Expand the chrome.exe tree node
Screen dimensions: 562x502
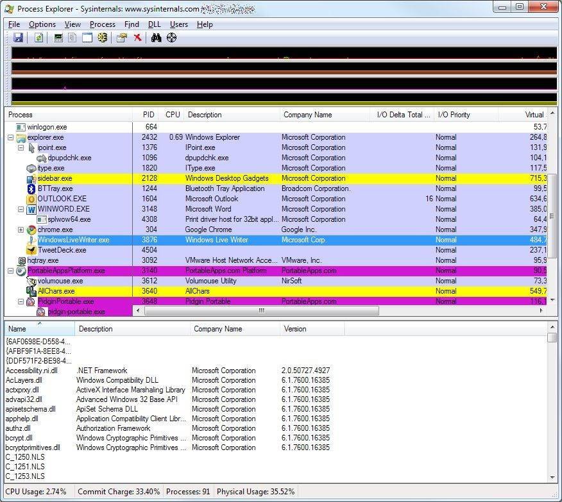(21, 230)
